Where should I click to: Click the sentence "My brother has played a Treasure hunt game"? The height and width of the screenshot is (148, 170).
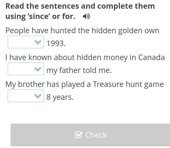coord(85,84)
